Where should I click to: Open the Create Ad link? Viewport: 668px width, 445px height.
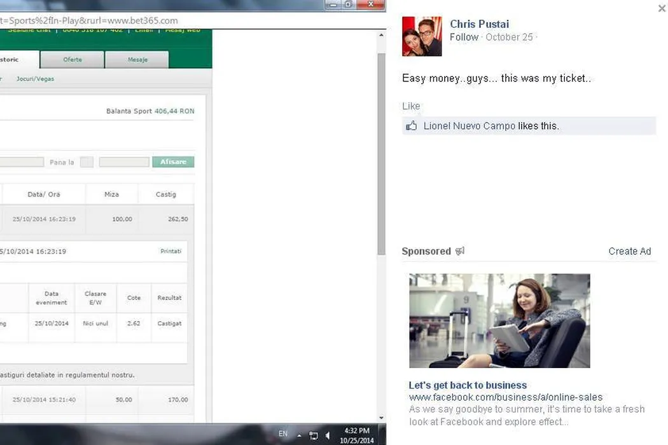coord(629,251)
